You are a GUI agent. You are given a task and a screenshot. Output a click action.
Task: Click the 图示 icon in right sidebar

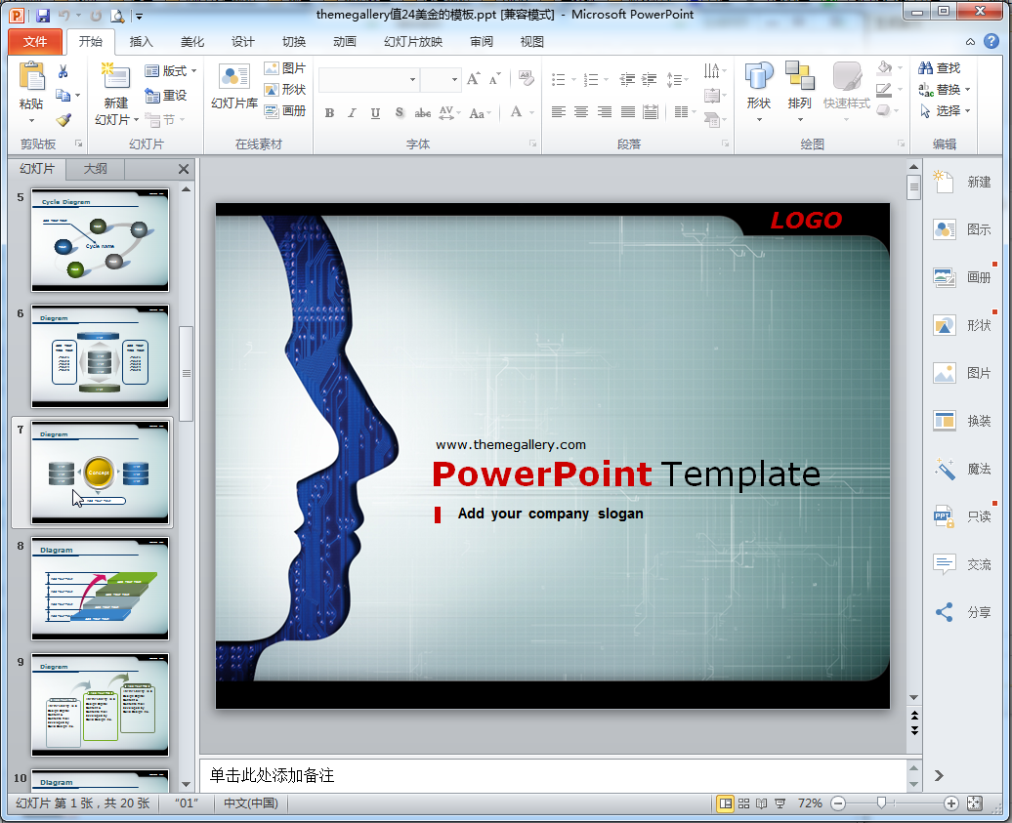(x=944, y=229)
